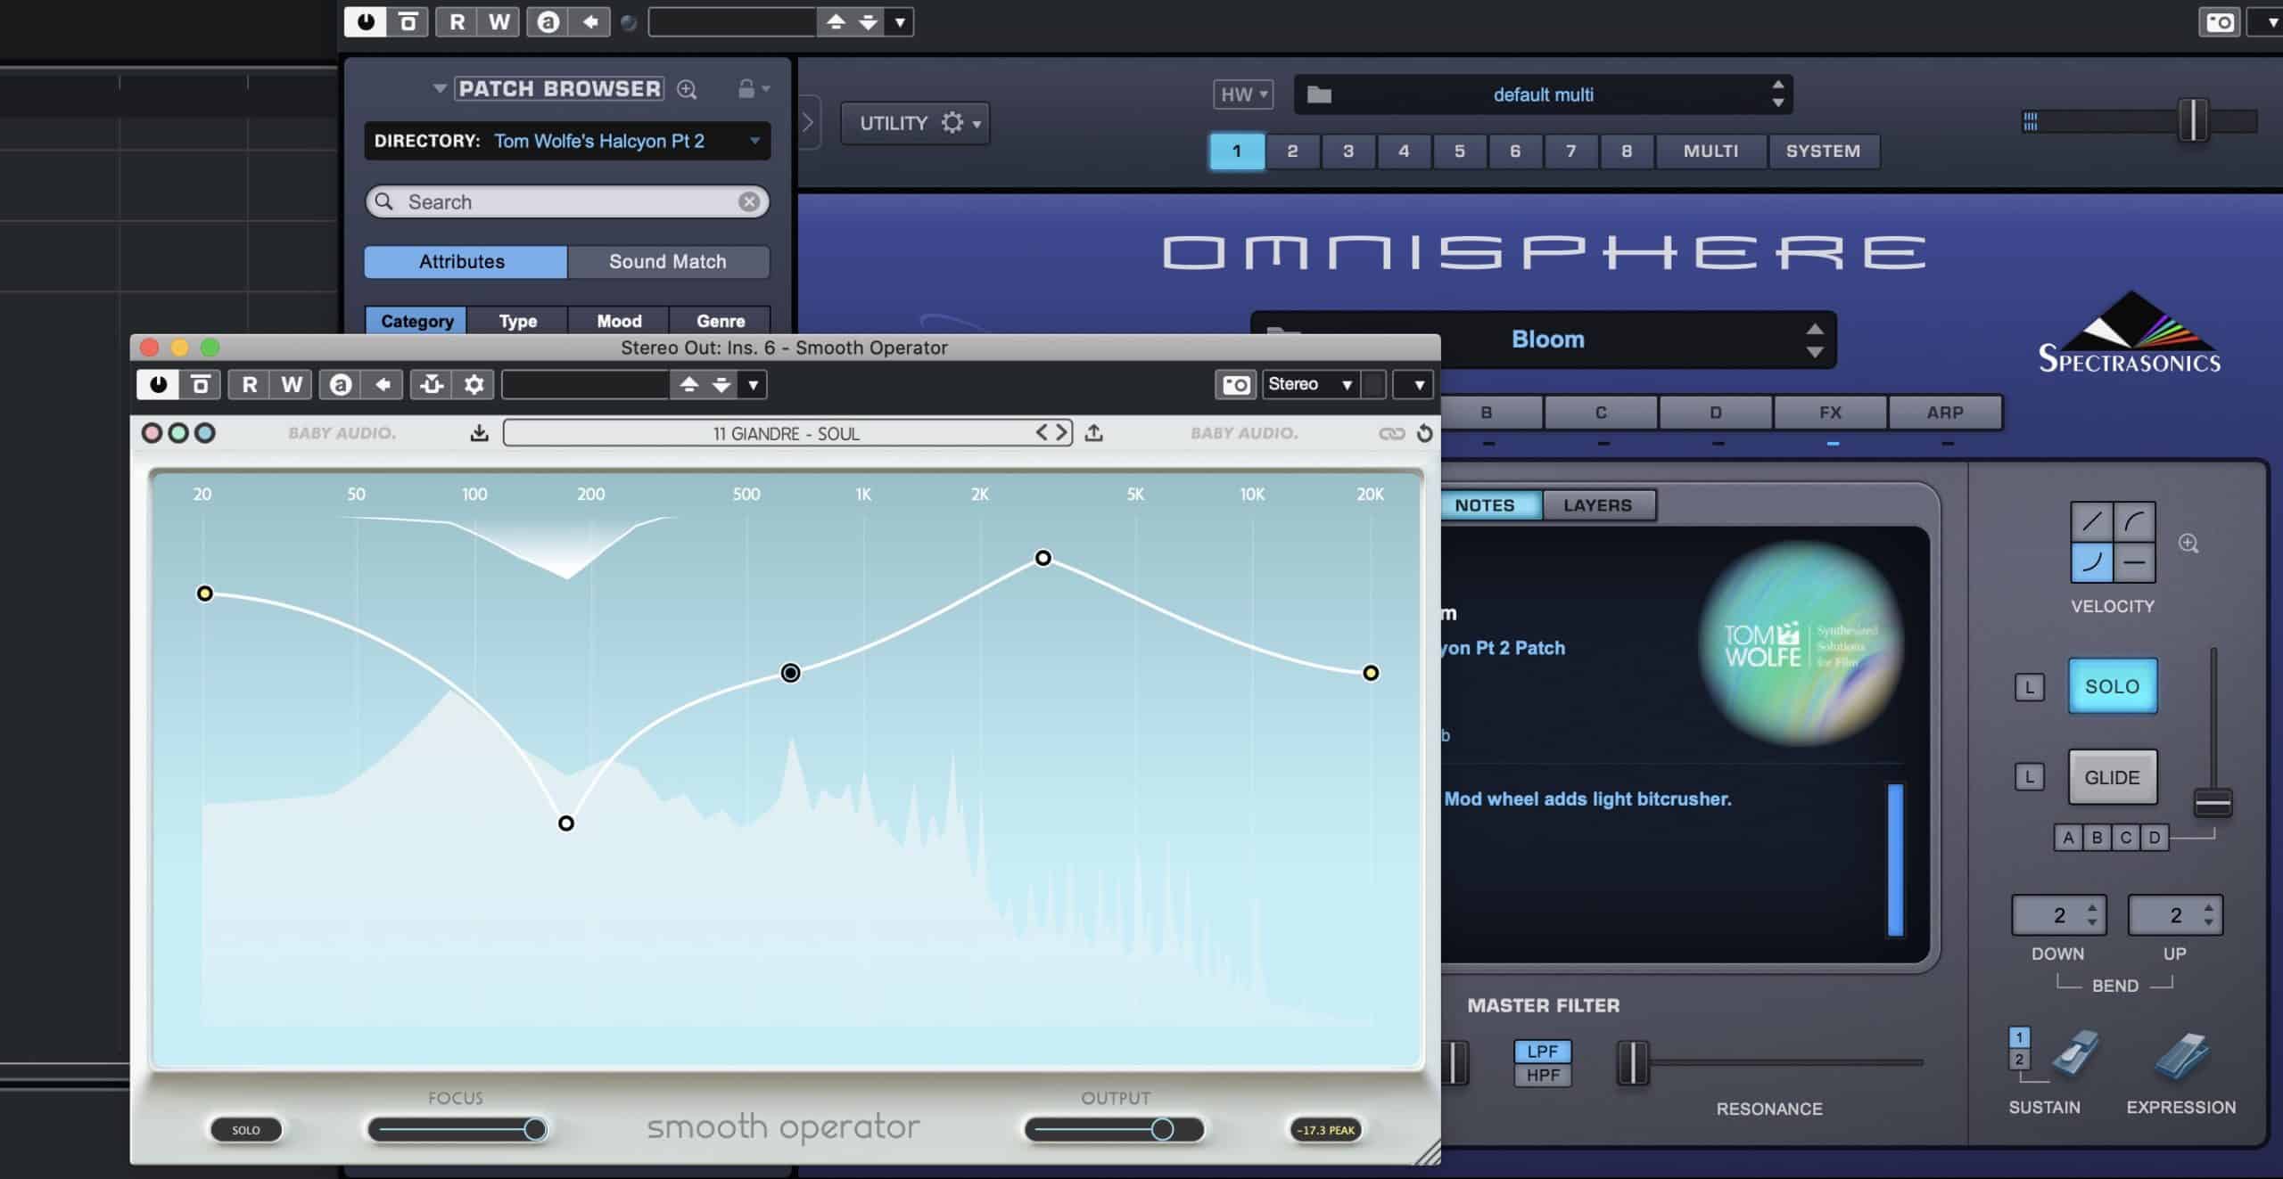Enable Read automation in Smooth Operator

pyautogui.click(x=250, y=384)
